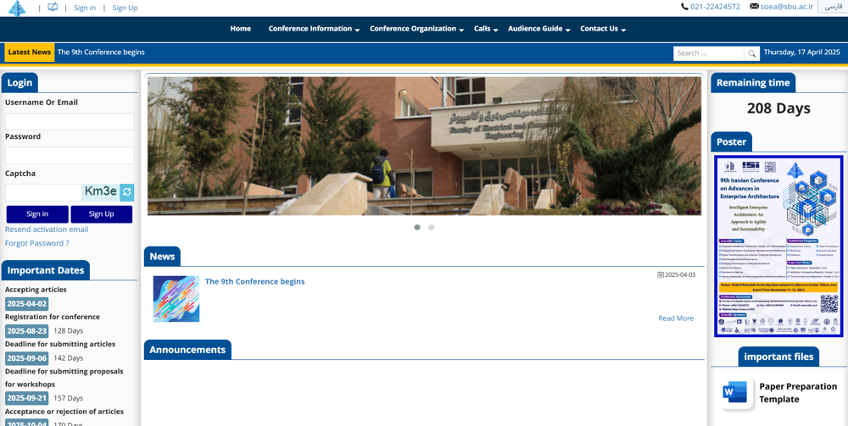Click the news calendar date icon
Viewport: 848px width, 426px height.
[661, 274]
